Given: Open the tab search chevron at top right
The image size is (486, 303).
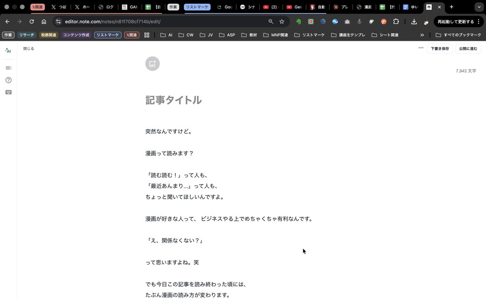Looking at the screenshot, I should [x=479, y=7].
